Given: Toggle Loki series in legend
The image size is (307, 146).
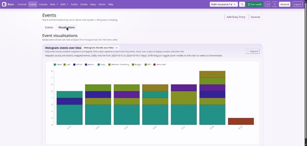Looking at the screenshot, I should coord(67,65).
